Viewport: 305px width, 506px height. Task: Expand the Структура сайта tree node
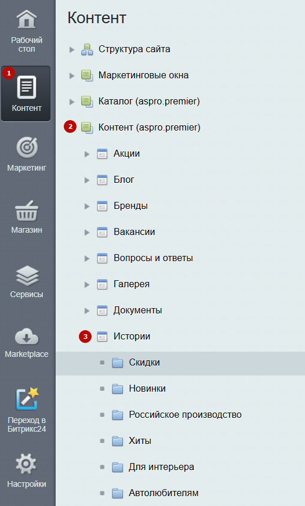72,50
